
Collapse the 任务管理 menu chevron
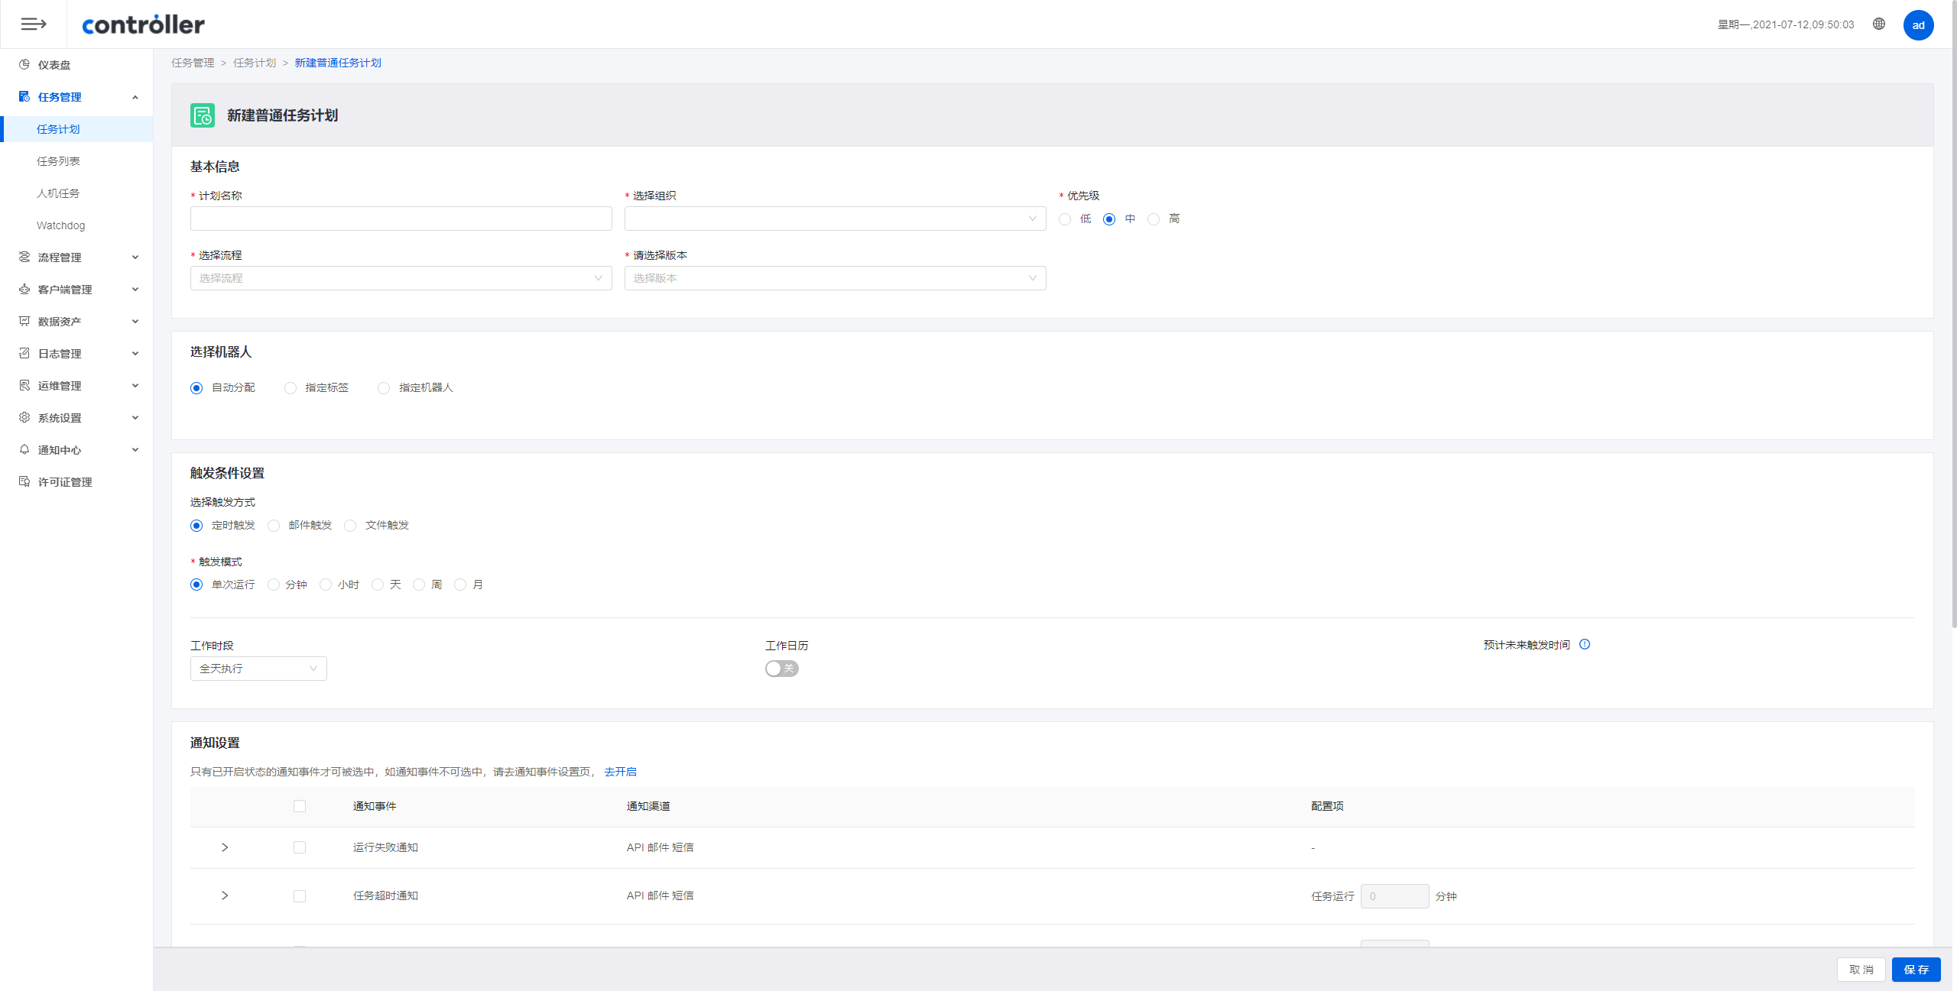135,97
